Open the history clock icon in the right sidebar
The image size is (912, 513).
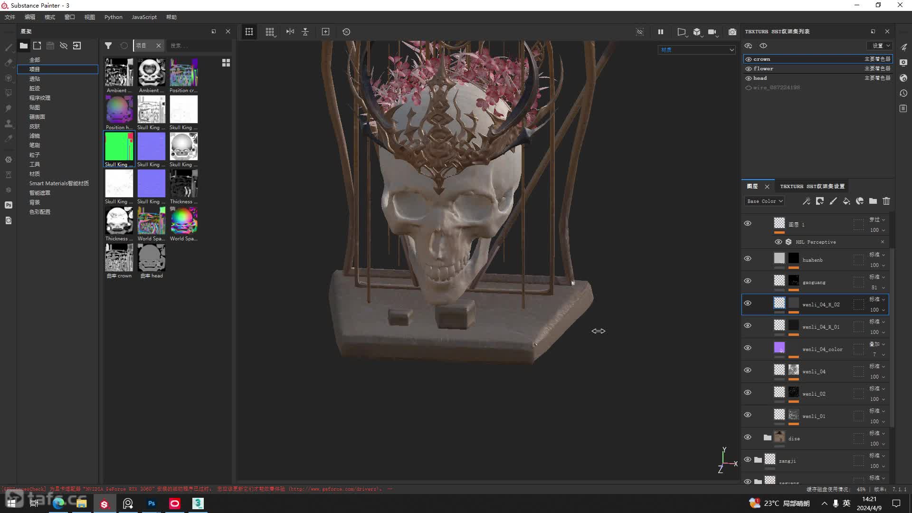tap(903, 93)
